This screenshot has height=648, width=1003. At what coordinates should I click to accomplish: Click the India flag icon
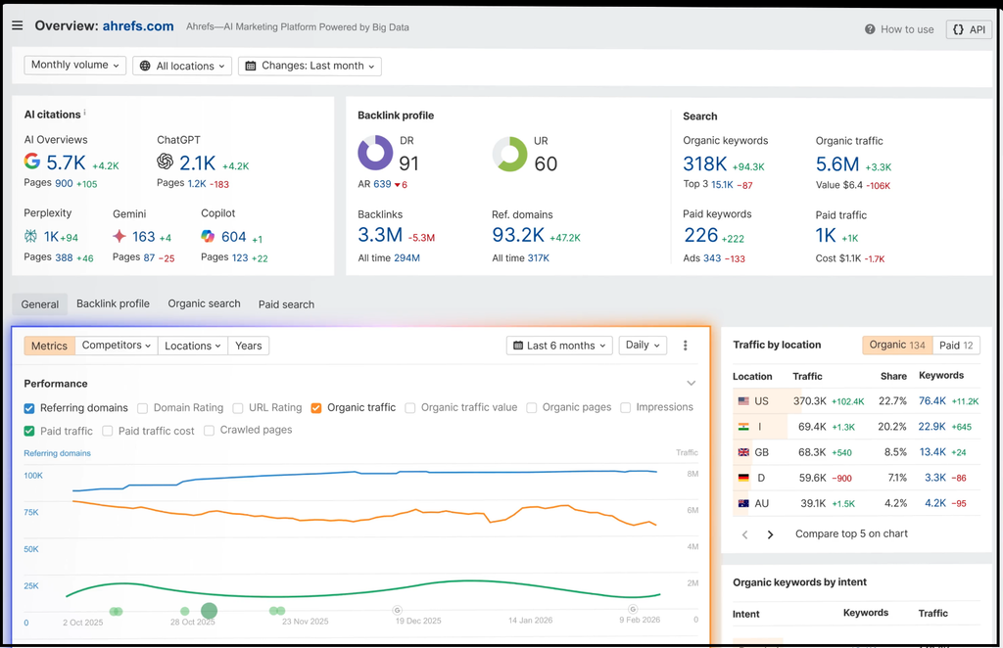pyautogui.click(x=743, y=427)
